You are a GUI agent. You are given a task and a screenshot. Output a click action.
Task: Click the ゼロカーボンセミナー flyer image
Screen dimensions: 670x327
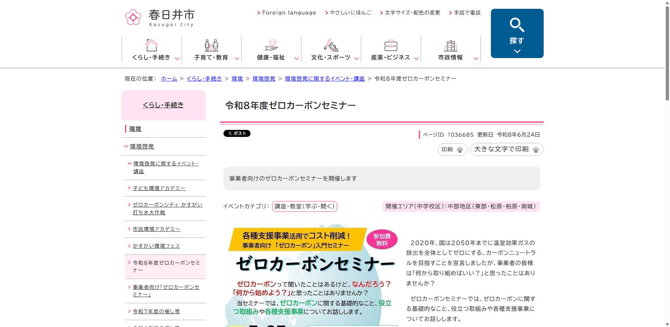click(312, 276)
